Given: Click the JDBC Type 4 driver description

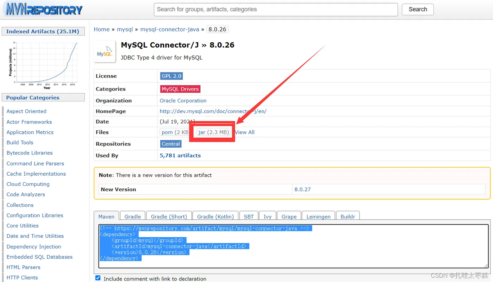Looking at the screenshot, I should [x=162, y=57].
